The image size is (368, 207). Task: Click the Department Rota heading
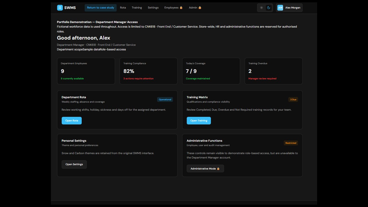coord(74,97)
